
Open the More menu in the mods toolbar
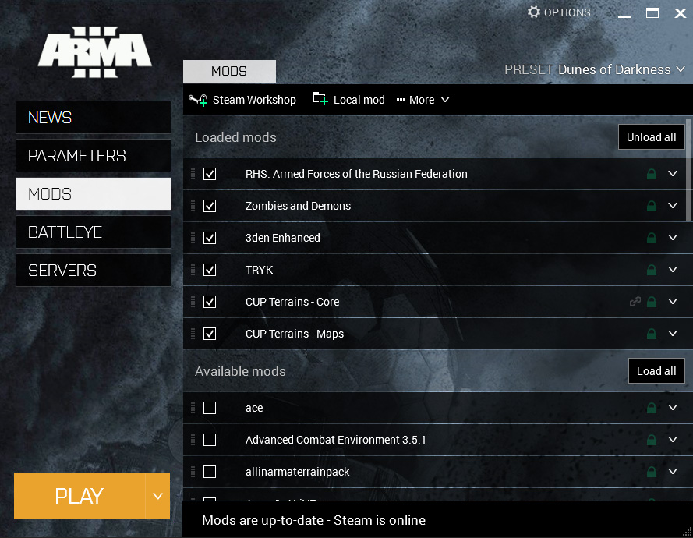423,100
